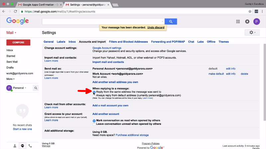Open Starred in the sidebar
Screen dimensions: 266x149
pyautogui.click(x=11, y=56)
